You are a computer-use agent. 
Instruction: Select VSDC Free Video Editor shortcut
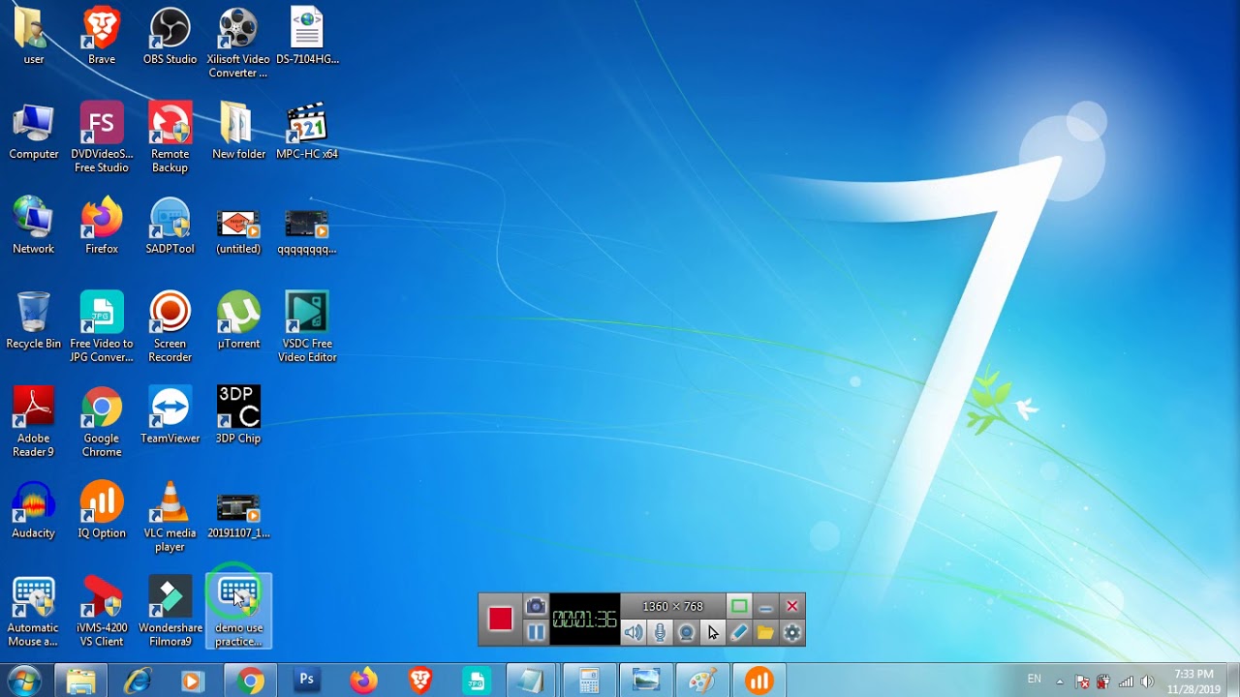[307, 327]
